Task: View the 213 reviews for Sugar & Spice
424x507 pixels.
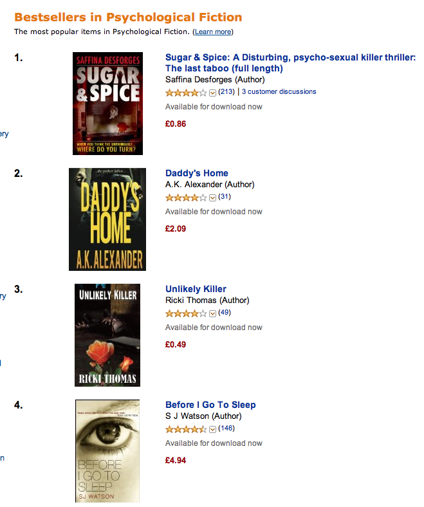Action: [226, 92]
